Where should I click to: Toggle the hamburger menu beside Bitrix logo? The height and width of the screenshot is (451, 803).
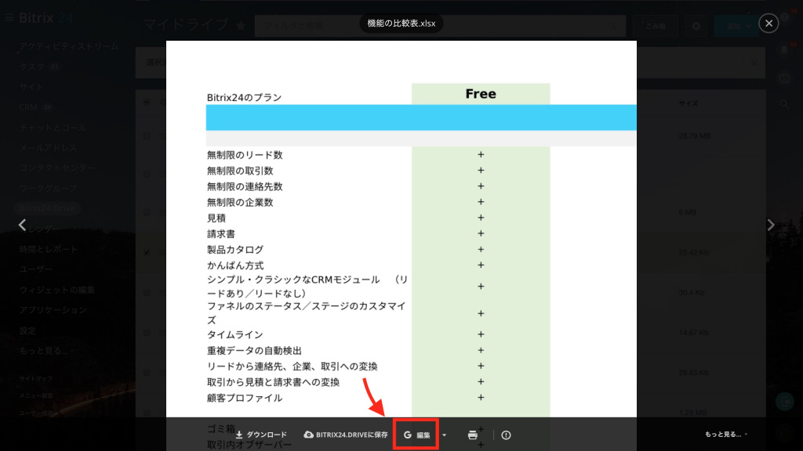click(9, 18)
